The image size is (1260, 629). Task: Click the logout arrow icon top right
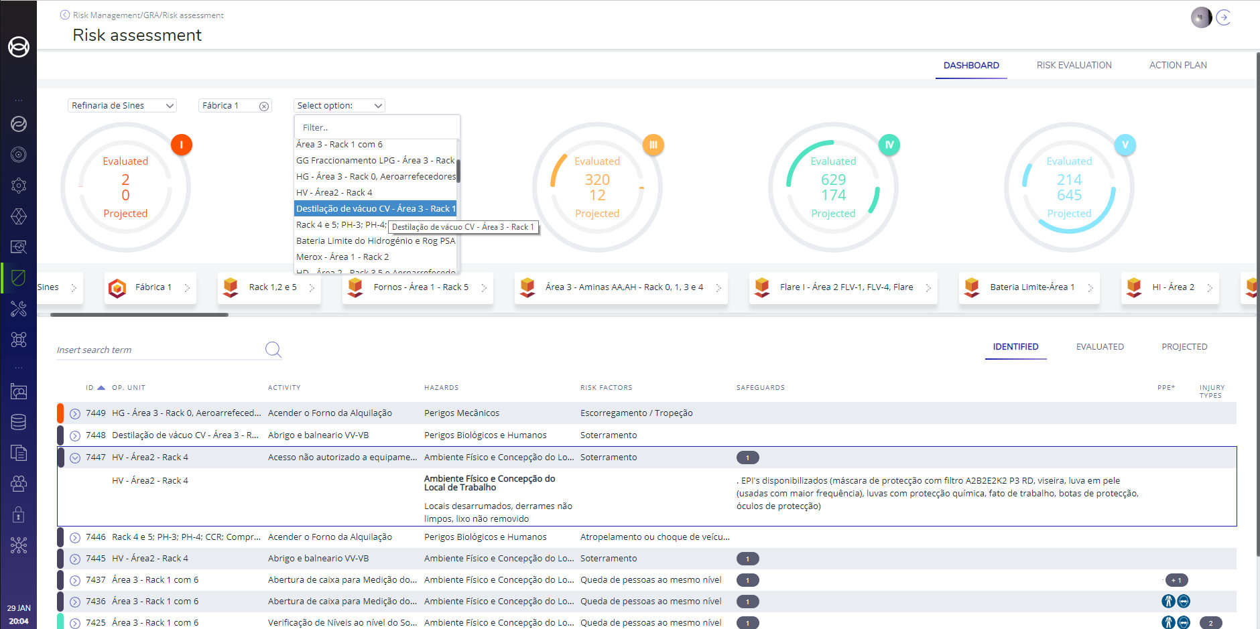(1224, 17)
